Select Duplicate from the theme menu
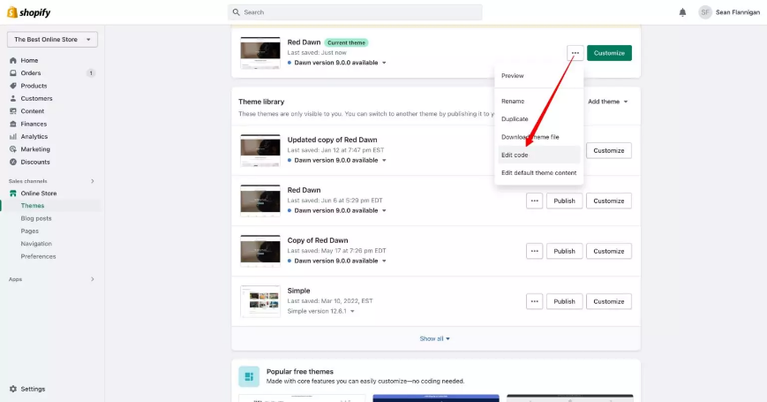767x402 pixels. pos(539,119)
